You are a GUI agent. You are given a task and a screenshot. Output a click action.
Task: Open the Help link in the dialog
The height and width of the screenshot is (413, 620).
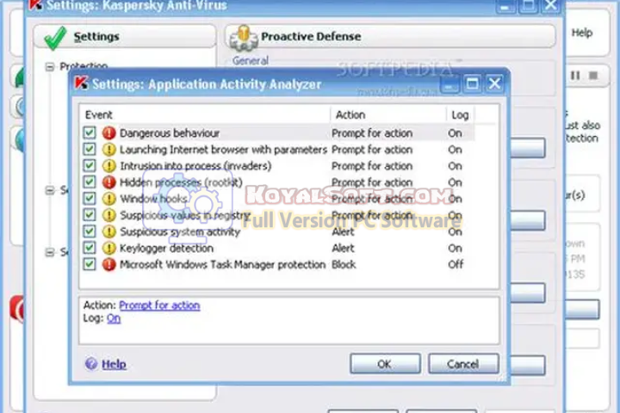coord(114,364)
